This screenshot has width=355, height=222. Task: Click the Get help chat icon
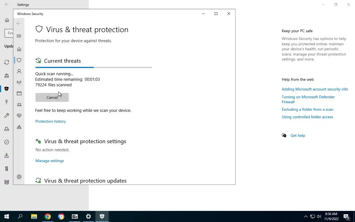click(x=284, y=135)
